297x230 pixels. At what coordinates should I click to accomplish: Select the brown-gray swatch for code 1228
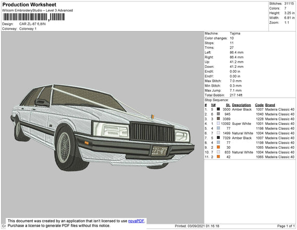click(218, 118)
